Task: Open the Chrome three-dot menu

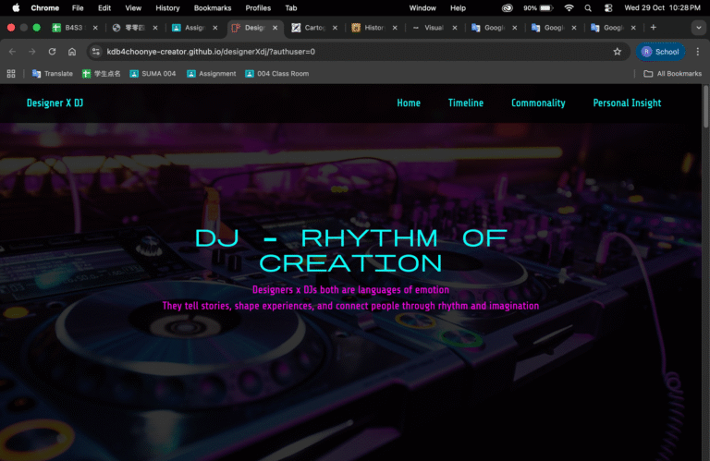Action: coord(698,52)
